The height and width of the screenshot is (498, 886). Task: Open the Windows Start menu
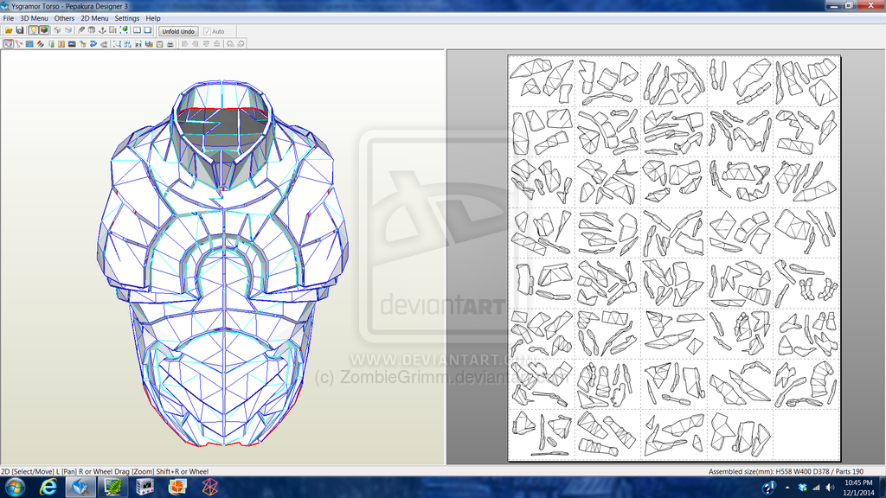tap(15, 487)
